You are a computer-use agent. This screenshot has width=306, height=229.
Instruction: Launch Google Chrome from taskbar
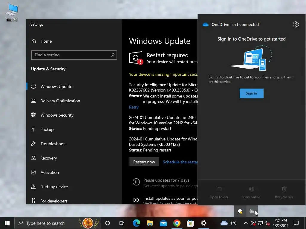pyautogui.click(x=177, y=223)
